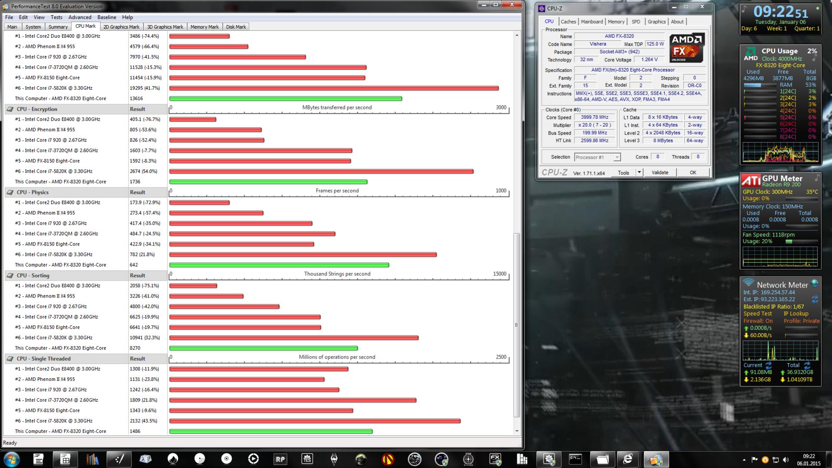The width and height of the screenshot is (832, 468).
Task: Click the fan speed usage bar in GPU Meter
Action: tap(801, 242)
